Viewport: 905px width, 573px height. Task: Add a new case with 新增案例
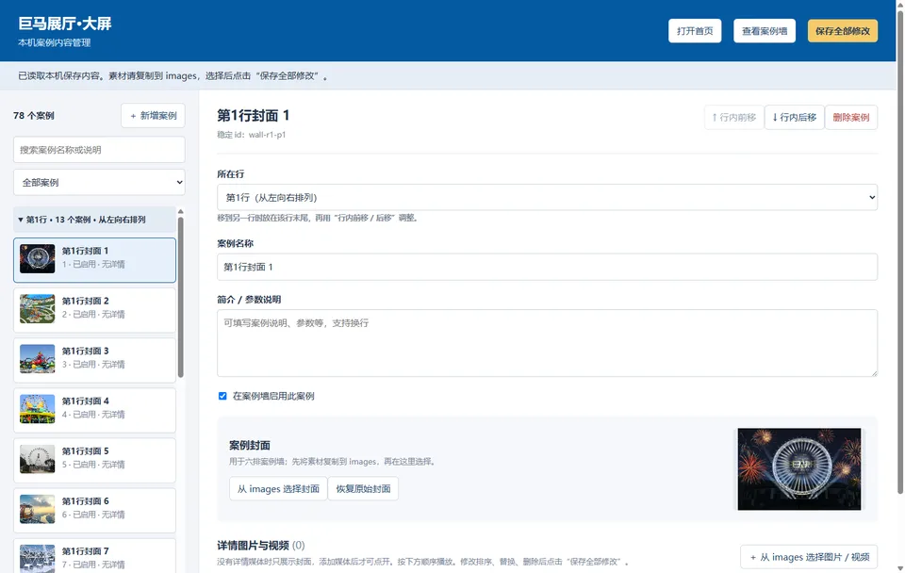[153, 116]
